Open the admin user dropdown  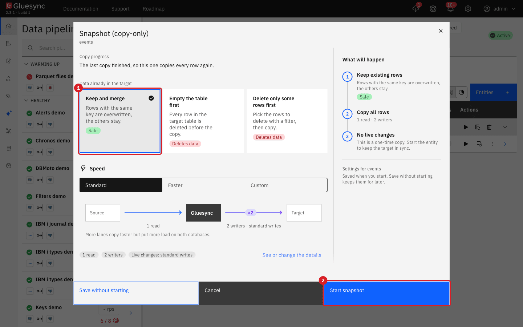pyautogui.click(x=499, y=9)
